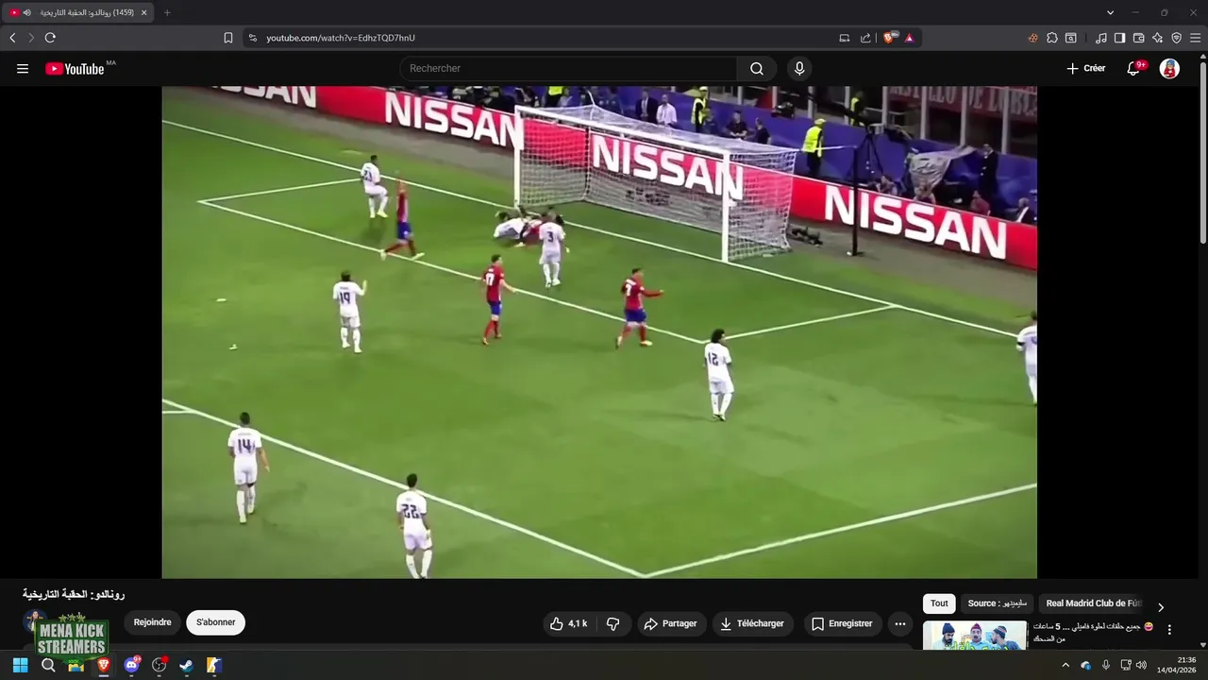The image size is (1208, 680).
Task: Select the Tout filter chip
Action: (x=939, y=603)
